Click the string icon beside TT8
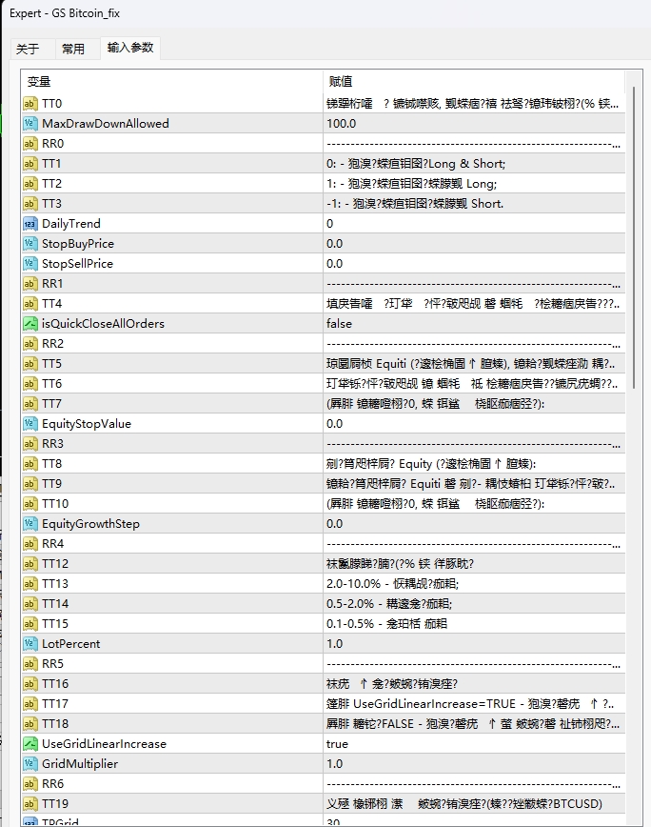The width and height of the screenshot is (651, 827). pos(30,464)
